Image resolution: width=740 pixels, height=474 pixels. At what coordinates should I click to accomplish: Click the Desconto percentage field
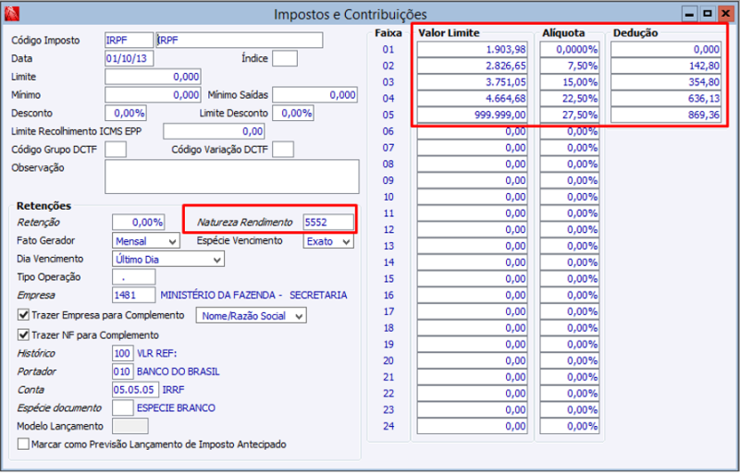pyautogui.click(x=126, y=114)
